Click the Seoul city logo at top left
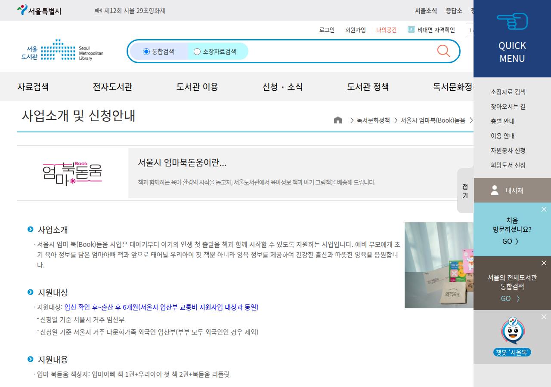This screenshot has height=387, width=551. click(x=39, y=10)
